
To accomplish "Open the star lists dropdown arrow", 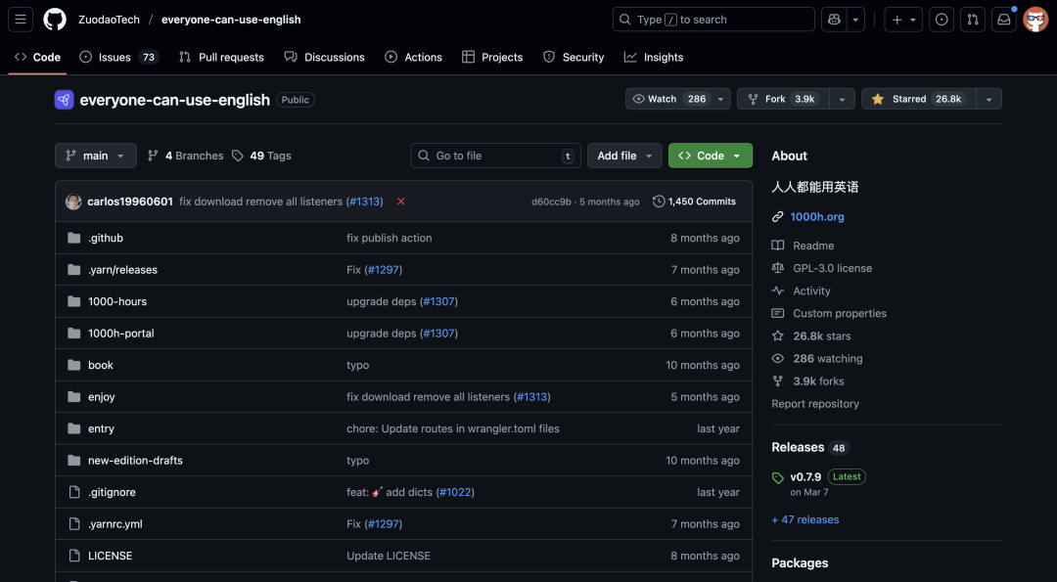I will 988,99.
